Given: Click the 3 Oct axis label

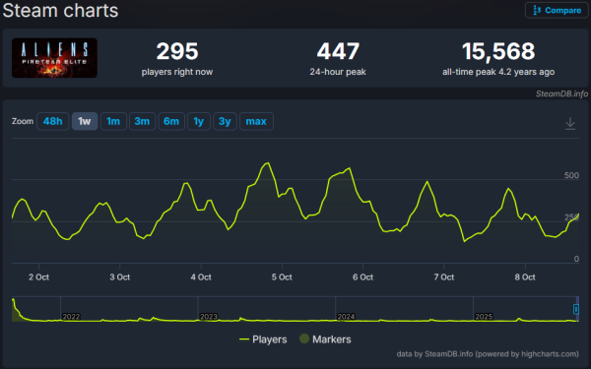Looking at the screenshot, I should [x=120, y=277].
